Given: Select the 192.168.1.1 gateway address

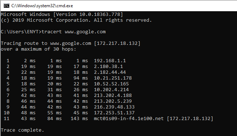Looking at the screenshot, I should point(110,61).
